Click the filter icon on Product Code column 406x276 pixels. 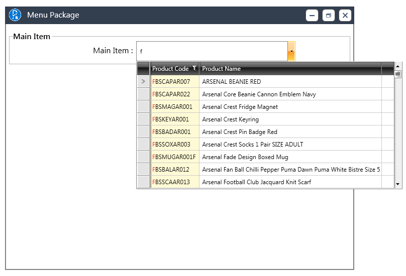[x=194, y=69]
